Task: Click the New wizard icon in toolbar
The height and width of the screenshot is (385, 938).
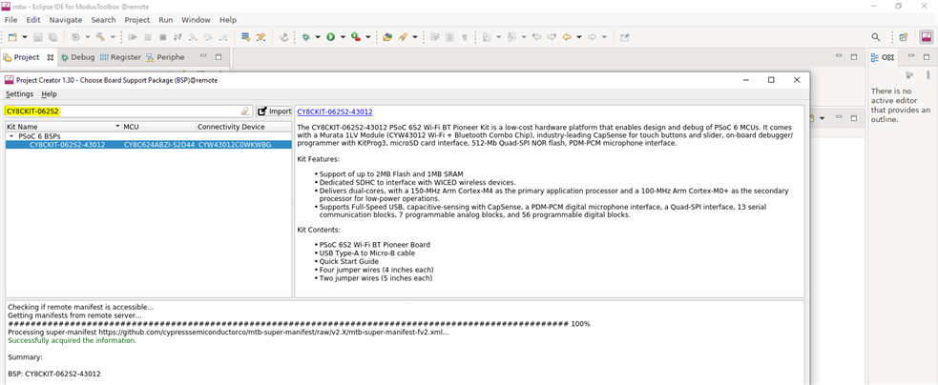Action: coord(12,37)
